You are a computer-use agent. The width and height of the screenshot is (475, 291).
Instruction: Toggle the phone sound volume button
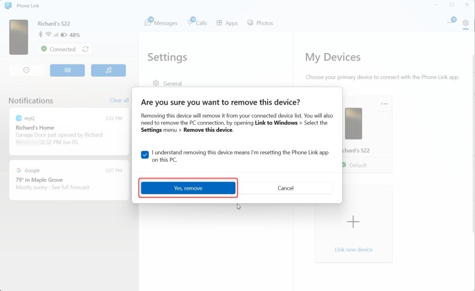(x=67, y=70)
